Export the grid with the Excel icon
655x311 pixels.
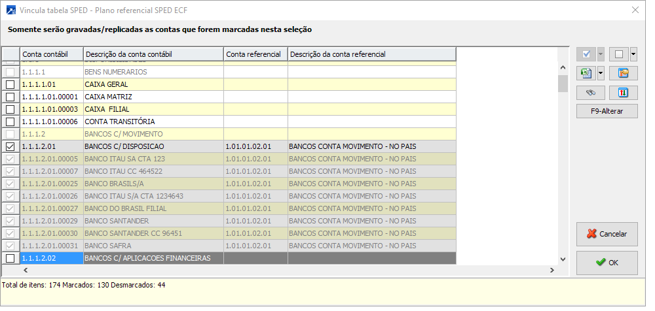click(x=586, y=73)
